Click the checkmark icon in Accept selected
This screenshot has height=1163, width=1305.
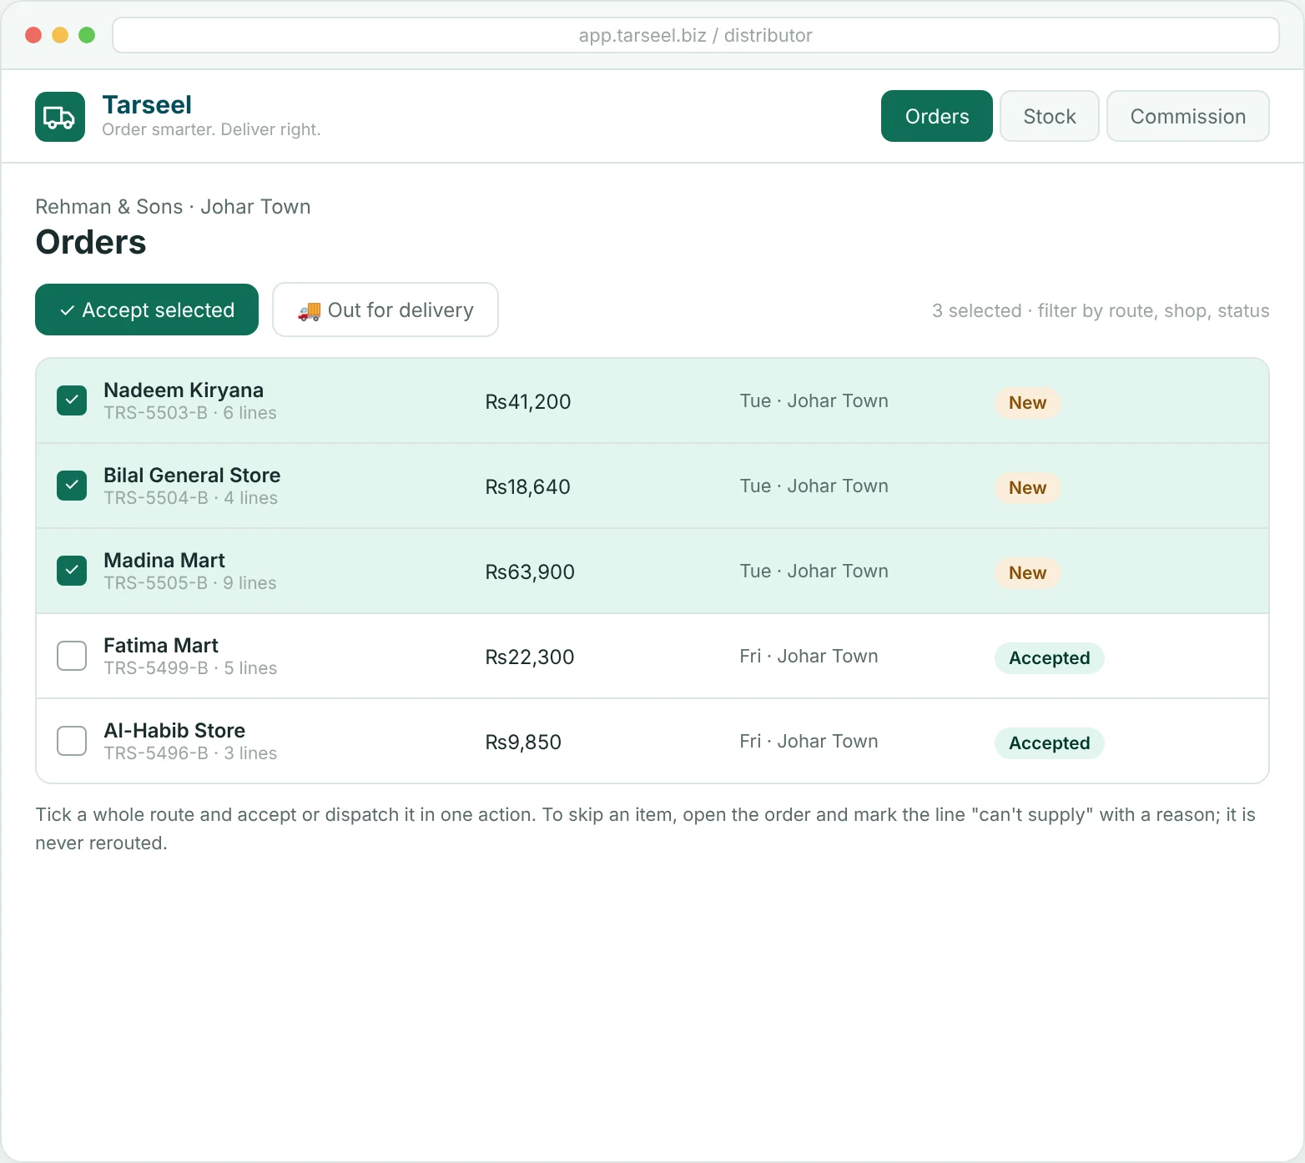pos(68,310)
